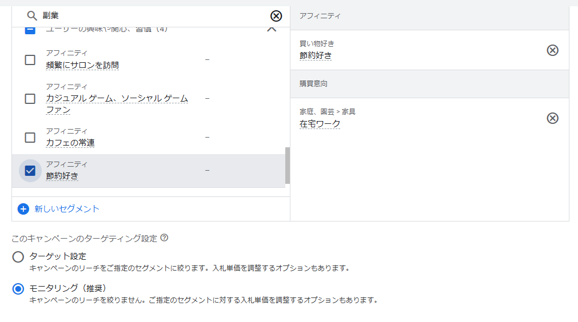Collapse the interests category chevron
The image size is (578, 322).
[x=272, y=29]
